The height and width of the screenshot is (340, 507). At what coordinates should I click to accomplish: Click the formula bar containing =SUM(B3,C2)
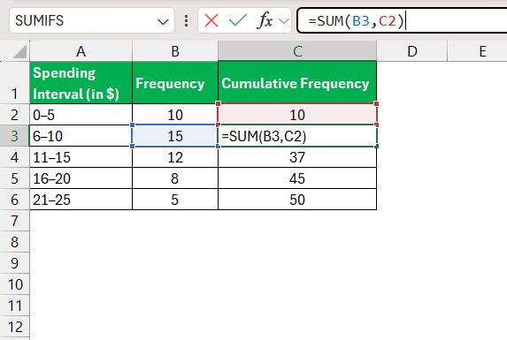[402, 21]
